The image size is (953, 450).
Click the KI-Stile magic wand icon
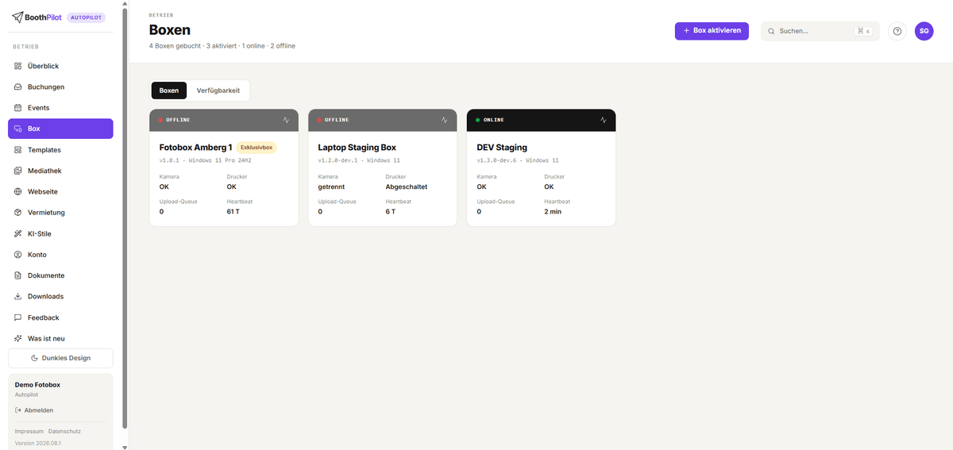[18, 234]
